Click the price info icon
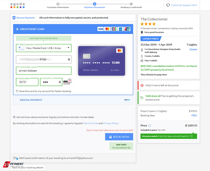The height and width of the screenshot is (171, 210). coord(150,126)
